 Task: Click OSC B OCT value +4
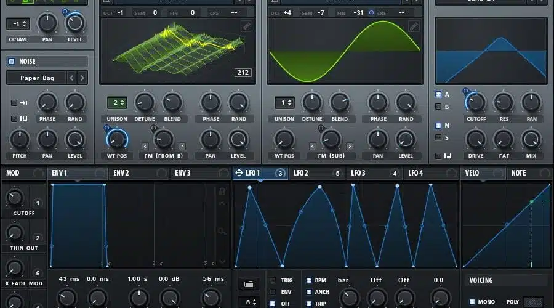point(287,13)
